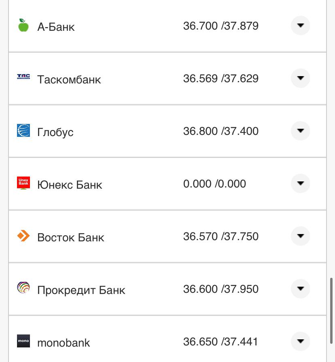The height and width of the screenshot is (362, 335).
Task: Expand Прокредит Банк dropdown arrow
Action: [x=300, y=289]
